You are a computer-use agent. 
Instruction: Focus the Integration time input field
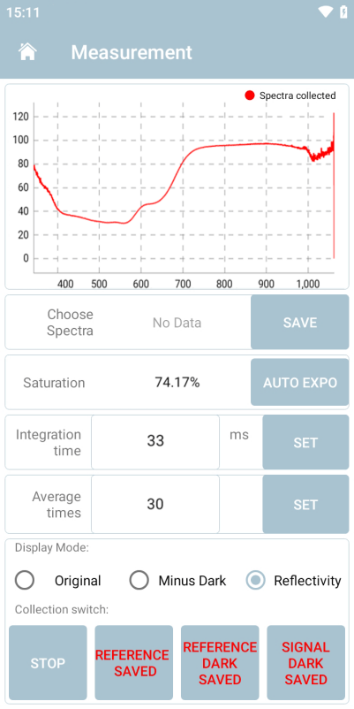coord(155,442)
